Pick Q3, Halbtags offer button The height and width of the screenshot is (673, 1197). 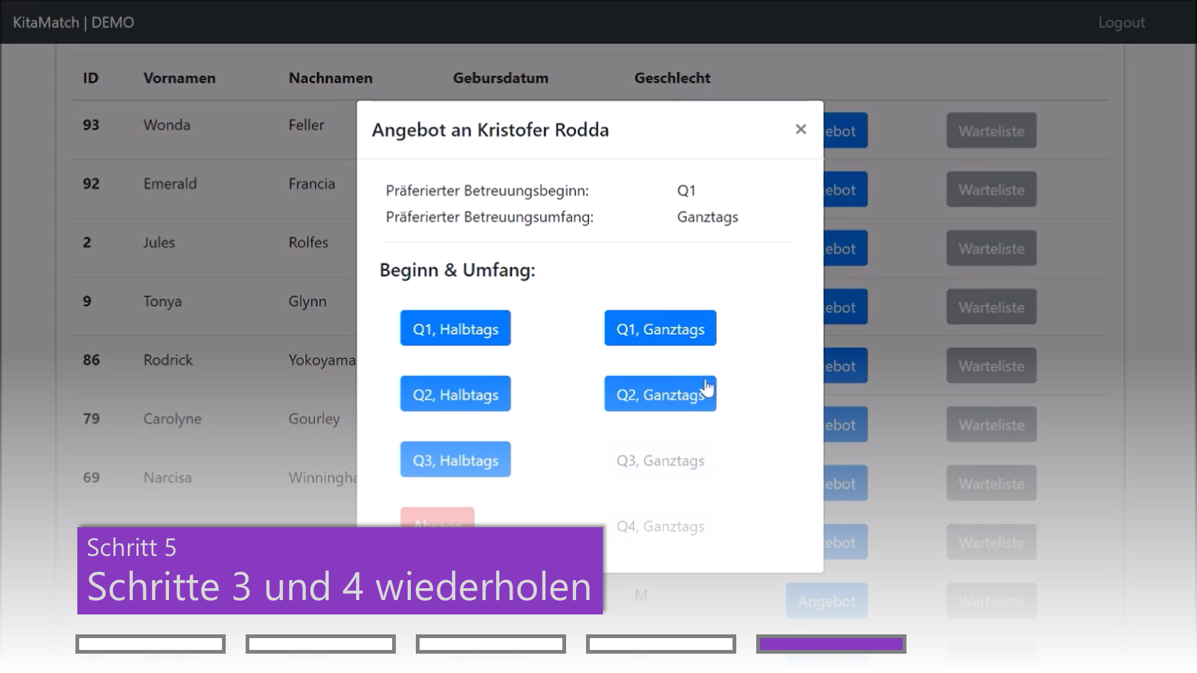[x=455, y=460]
